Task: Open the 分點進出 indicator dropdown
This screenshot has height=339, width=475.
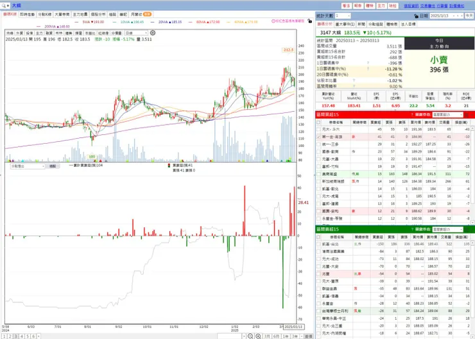Action: 28,166
